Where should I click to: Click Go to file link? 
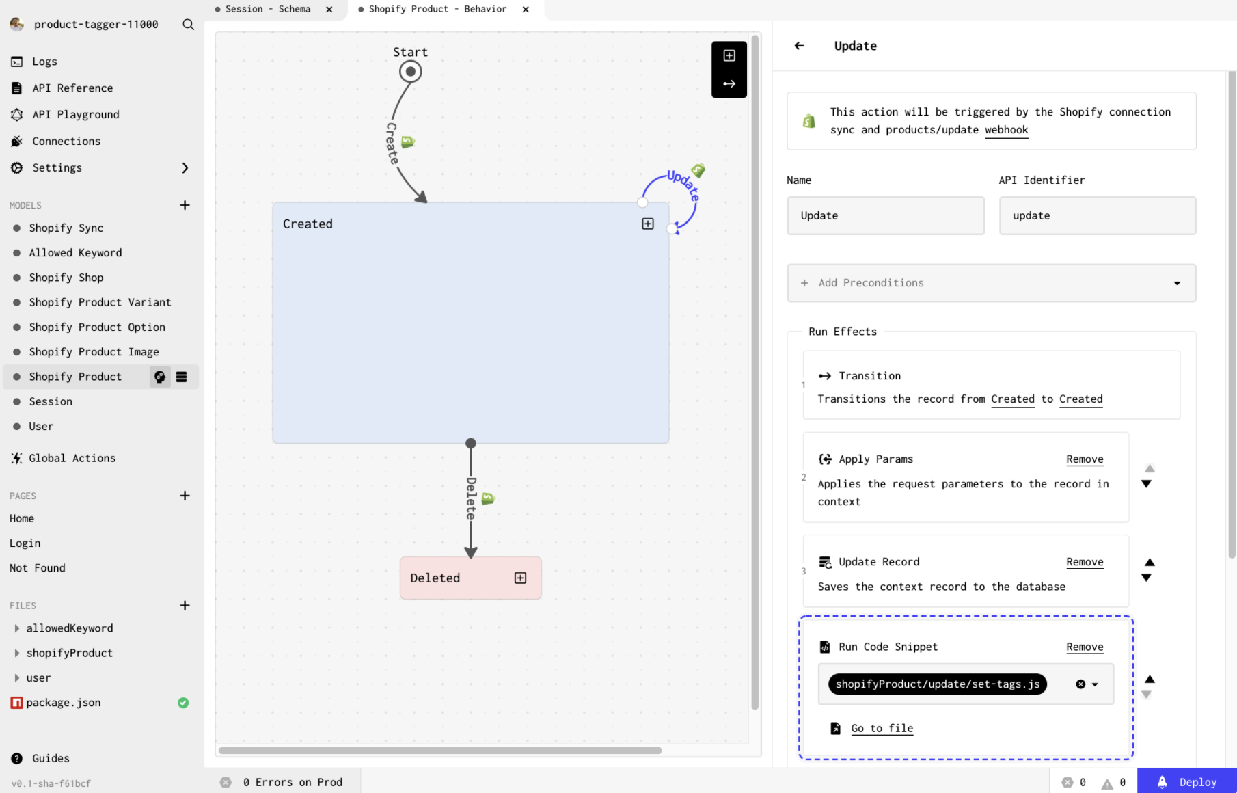click(x=882, y=729)
